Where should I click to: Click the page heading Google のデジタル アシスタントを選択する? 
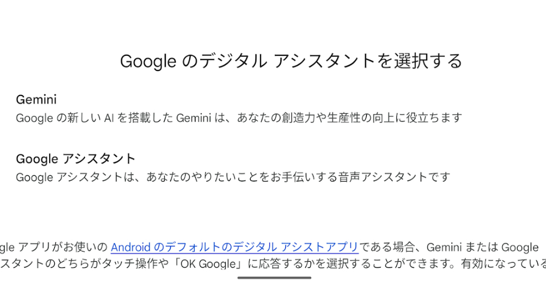[x=291, y=61]
